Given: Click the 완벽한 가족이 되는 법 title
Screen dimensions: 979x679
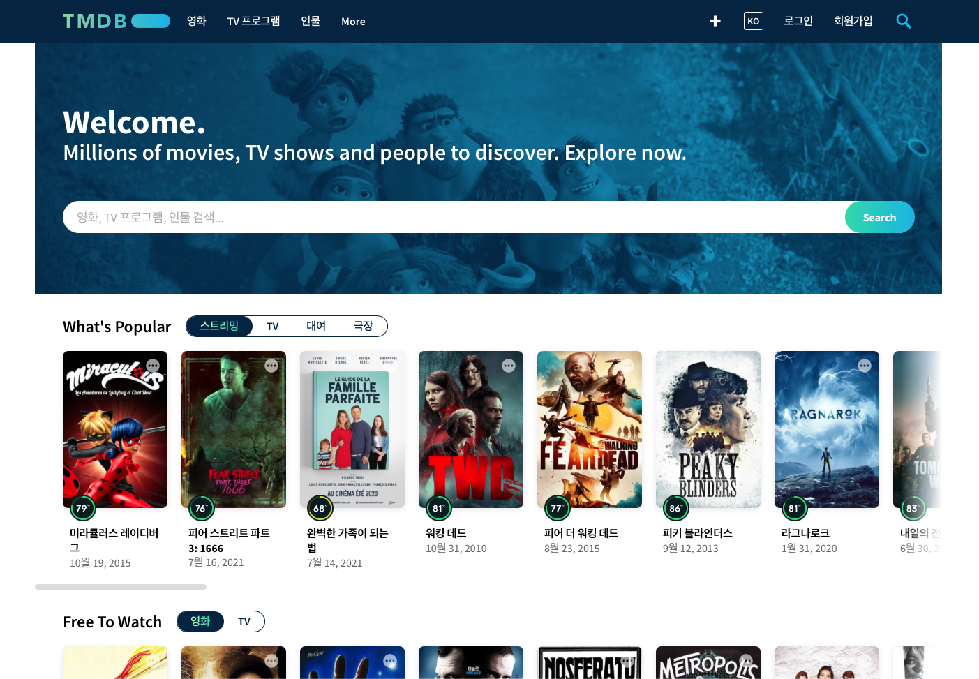Looking at the screenshot, I should coord(347,540).
